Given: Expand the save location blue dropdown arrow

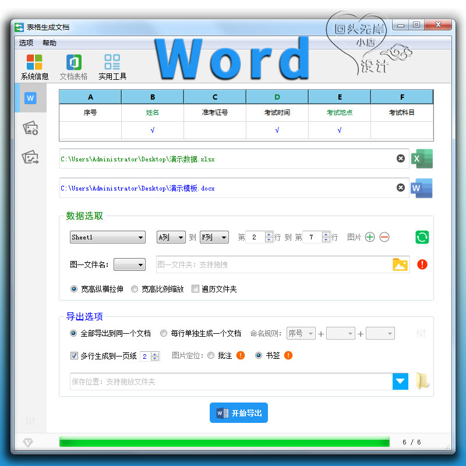Looking at the screenshot, I should click(400, 382).
